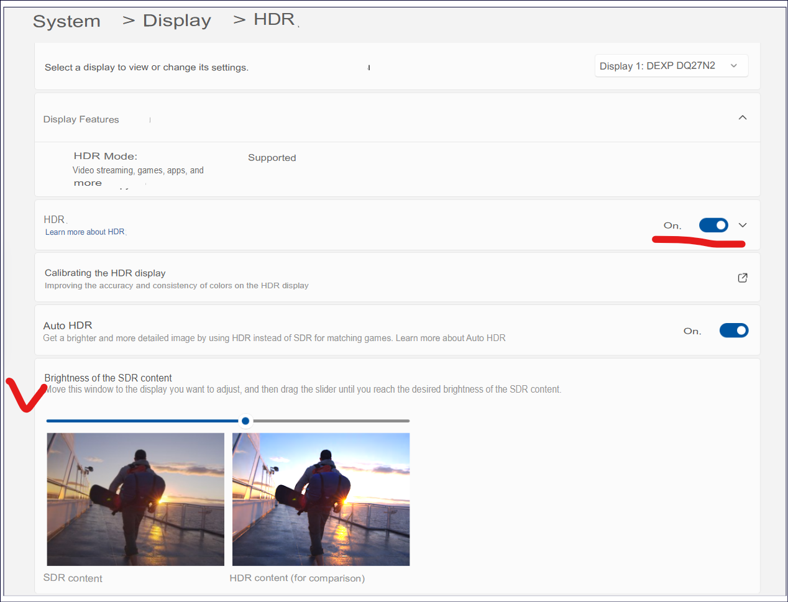Click the Auto HDR heading text

pyautogui.click(x=68, y=326)
